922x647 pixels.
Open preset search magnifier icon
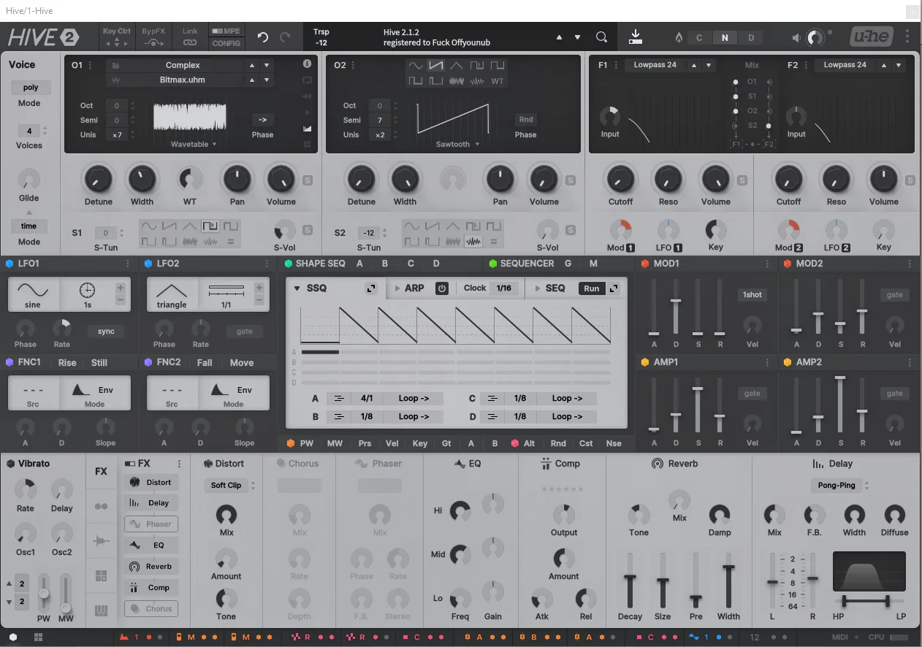click(601, 37)
